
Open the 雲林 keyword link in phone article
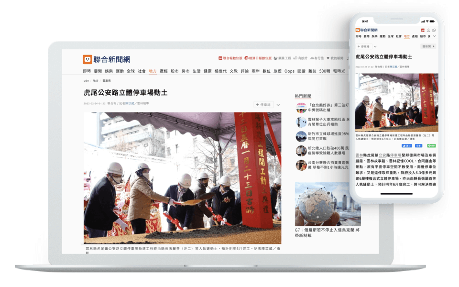(359, 155)
